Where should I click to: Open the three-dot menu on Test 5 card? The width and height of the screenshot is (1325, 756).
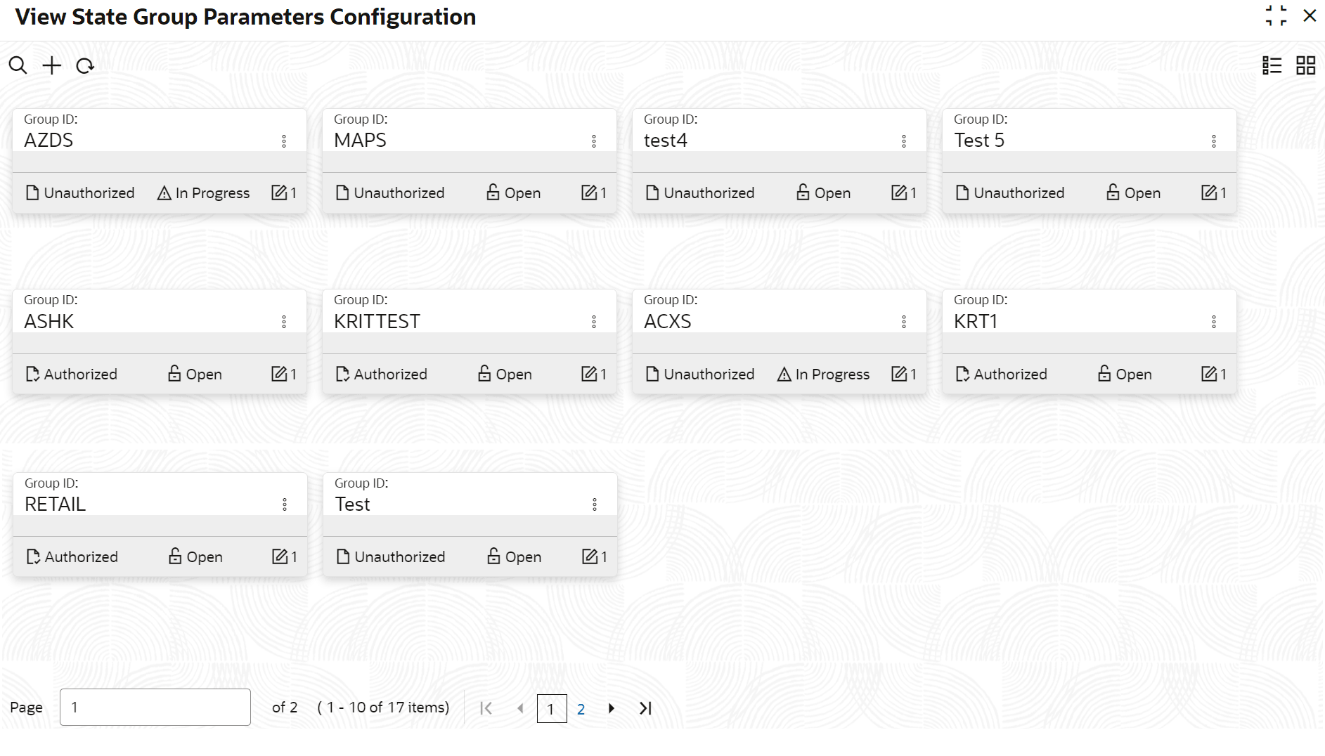coord(1214,141)
